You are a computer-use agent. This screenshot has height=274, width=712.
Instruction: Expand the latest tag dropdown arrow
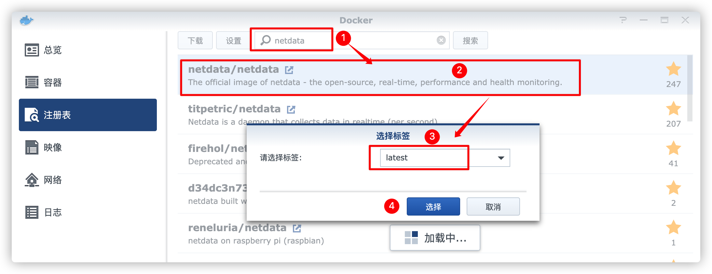point(501,158)
